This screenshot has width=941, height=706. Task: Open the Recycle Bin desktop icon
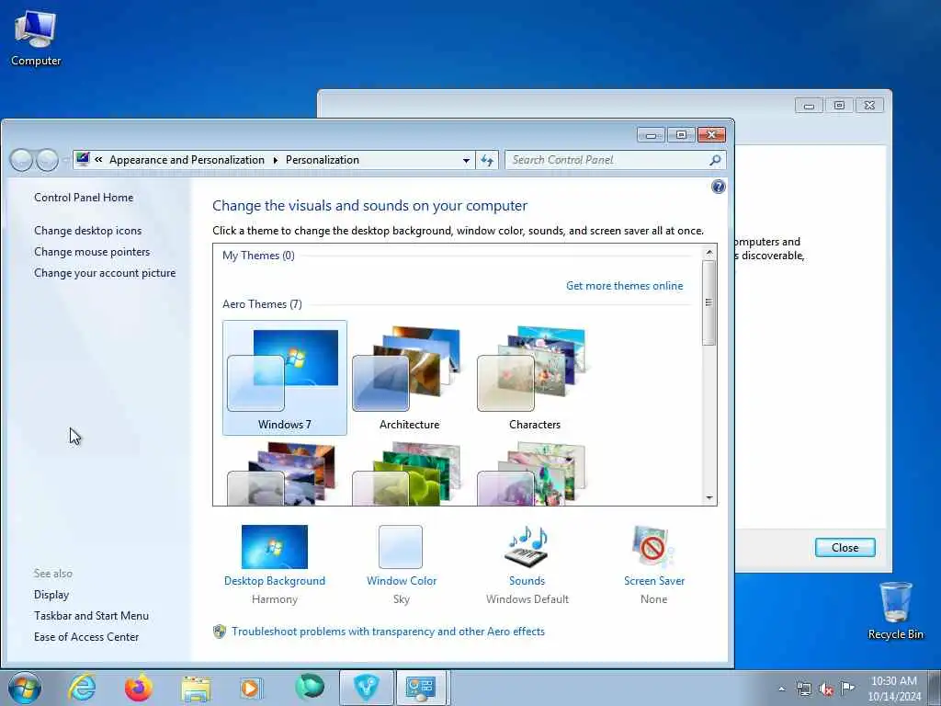[x=895, y=610]
